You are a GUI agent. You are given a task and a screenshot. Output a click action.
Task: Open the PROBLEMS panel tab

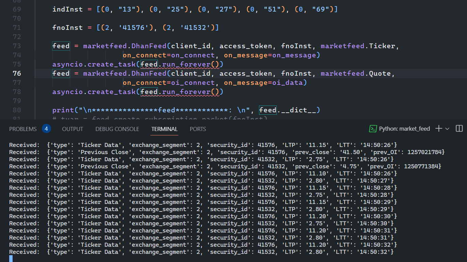click(23, 129)
